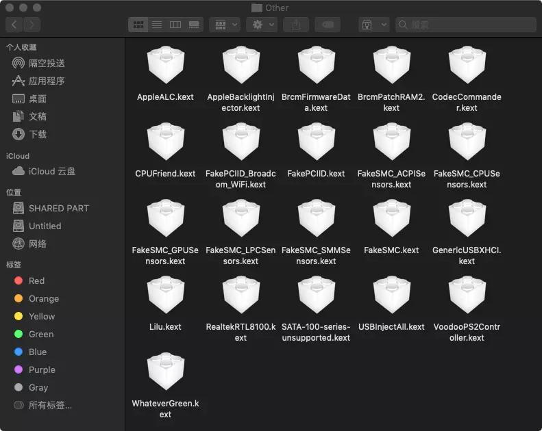Image resolution: width=542 pixels, height=431 pixels.
Task: Select the Green tag
Action: [34, 334]
